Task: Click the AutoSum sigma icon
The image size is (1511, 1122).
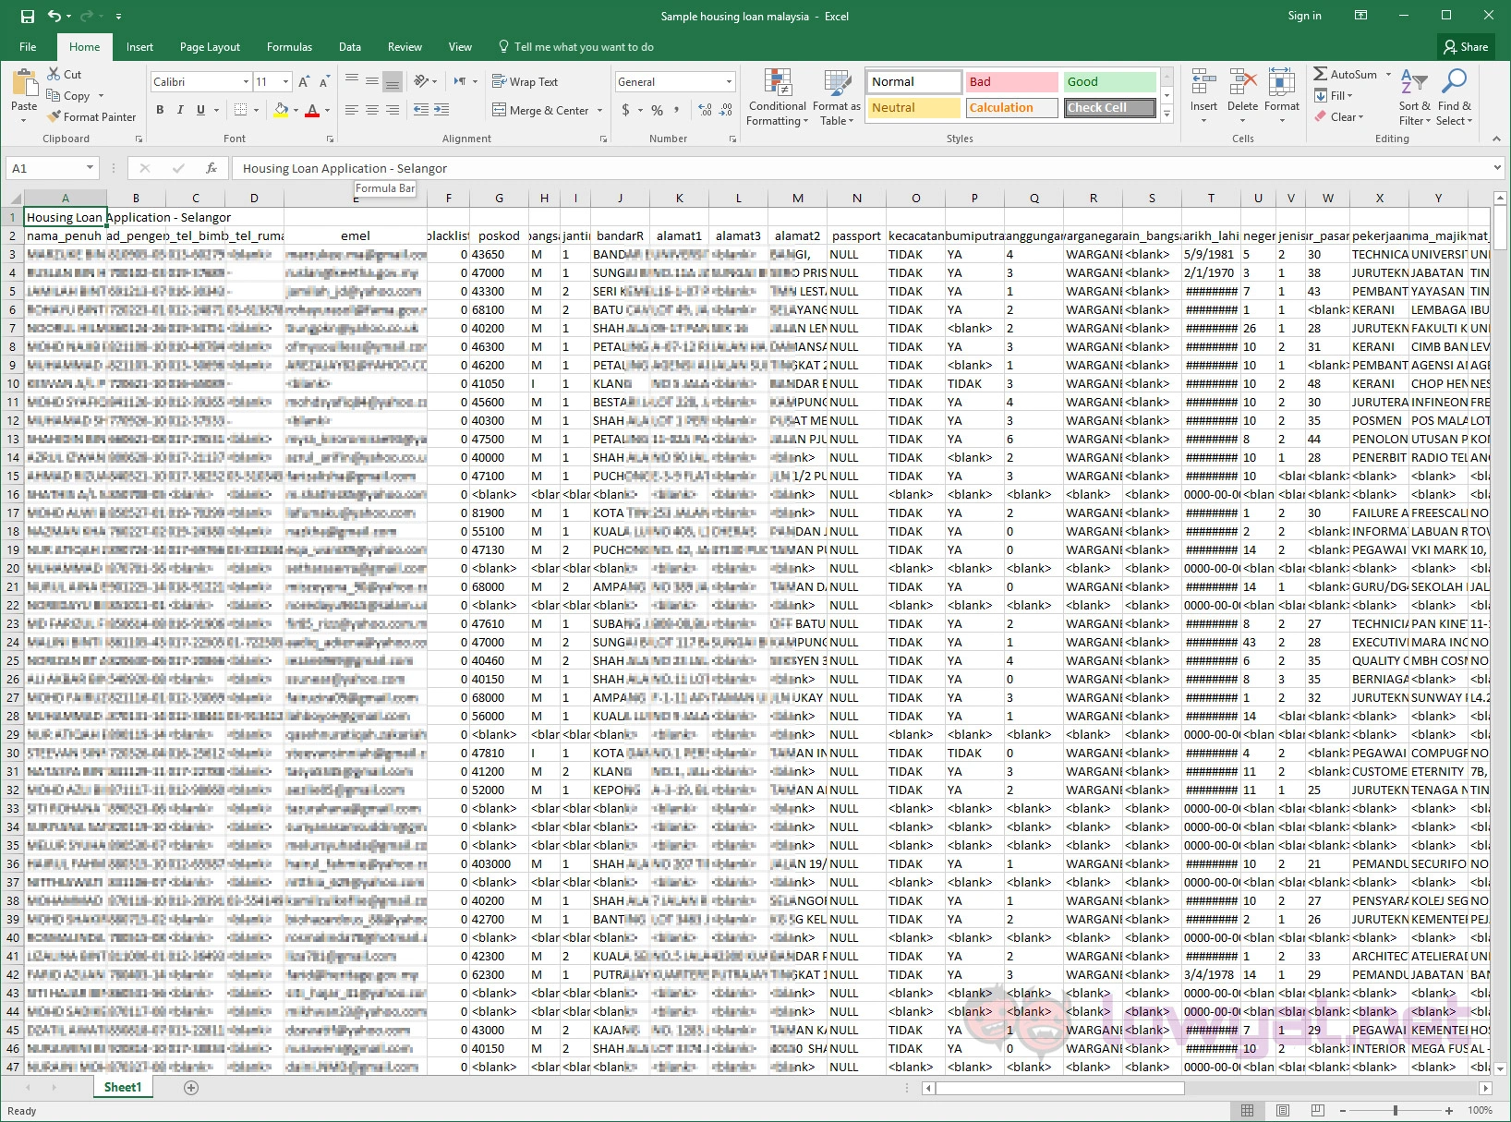Action: coord(1321,74)
